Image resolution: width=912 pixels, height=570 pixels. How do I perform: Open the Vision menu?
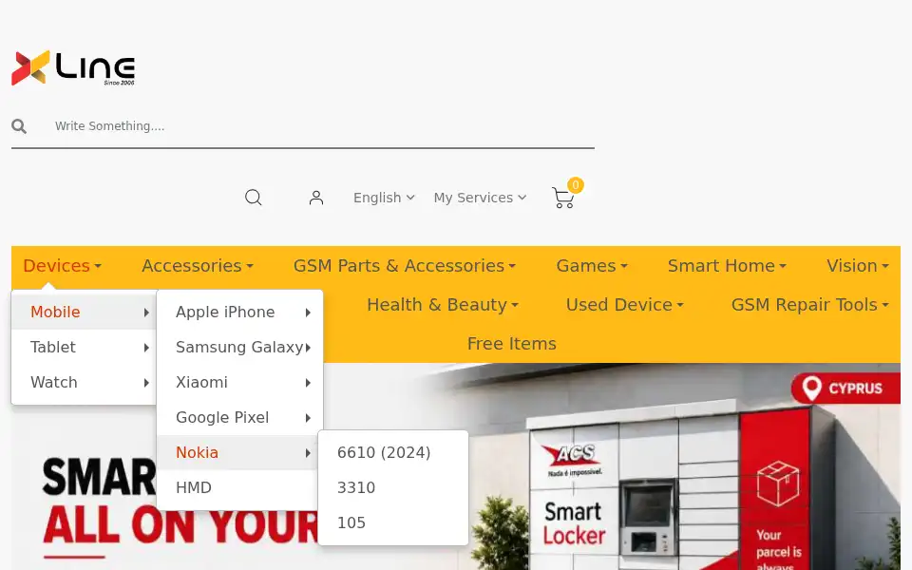[x=858, y=266]
